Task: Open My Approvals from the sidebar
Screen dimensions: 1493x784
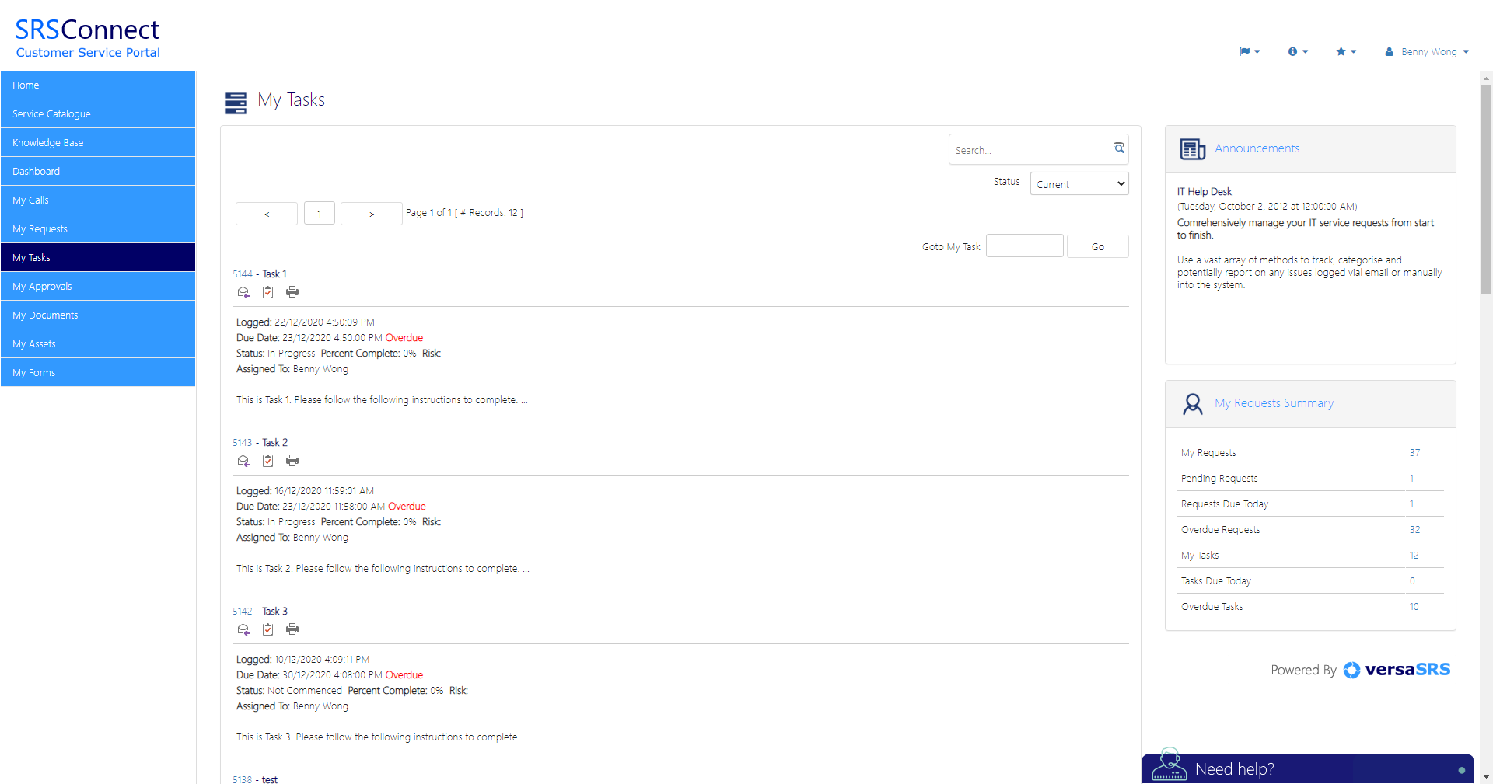Action: coord(98,287)
